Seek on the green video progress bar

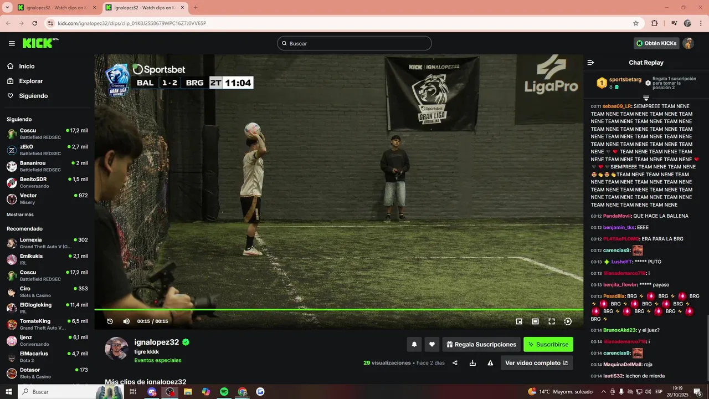pos(338,309)
